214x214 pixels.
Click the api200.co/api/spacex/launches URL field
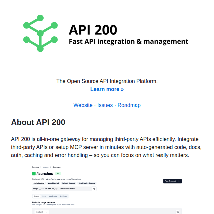(x=62, y=189)
